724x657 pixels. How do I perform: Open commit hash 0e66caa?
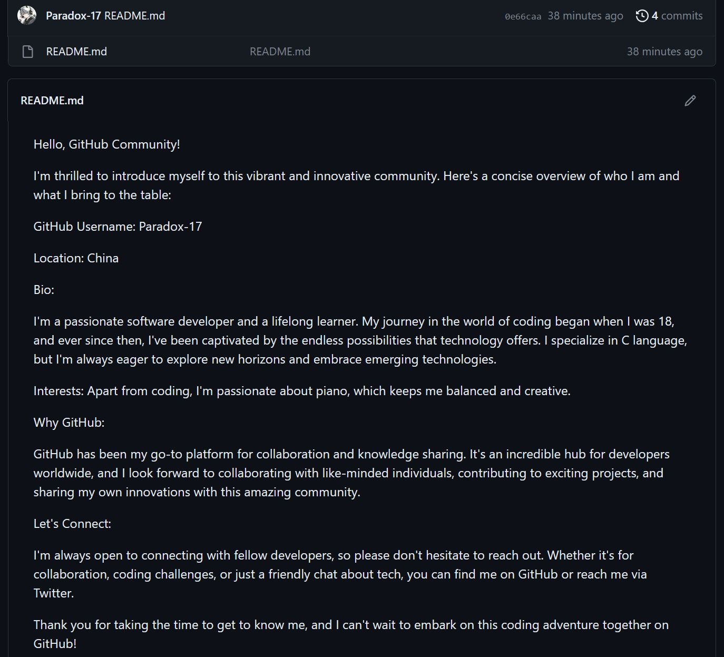[x=523, y=16]
